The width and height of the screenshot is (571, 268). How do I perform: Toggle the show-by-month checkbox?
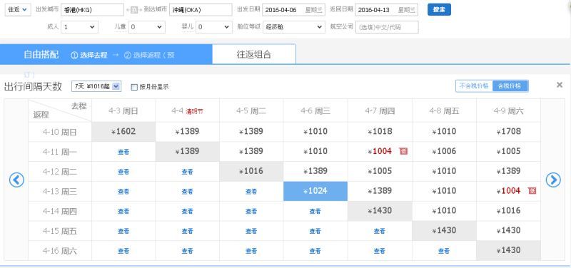tap(134, 87)
